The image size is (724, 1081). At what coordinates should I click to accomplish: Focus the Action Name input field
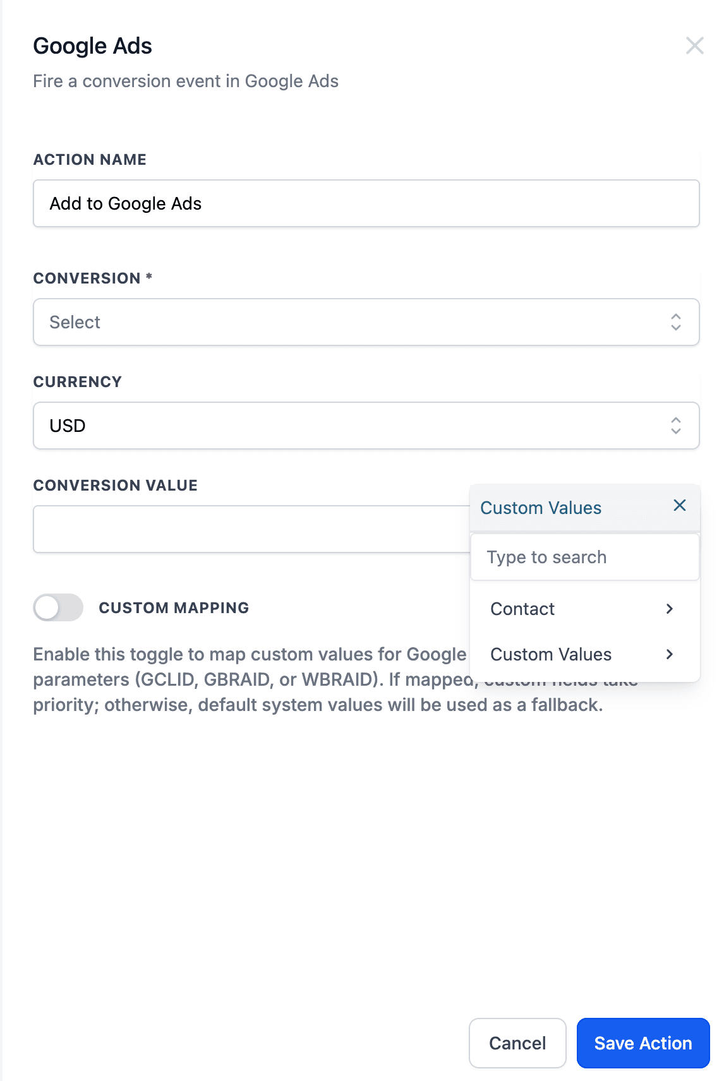366,203
